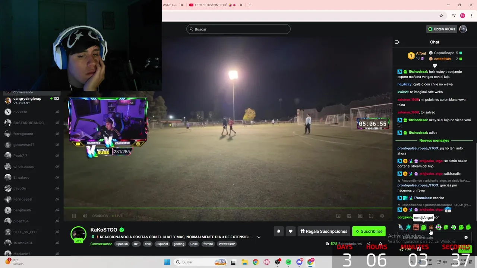Image resolution: width=477 pixels, height=268 pixels.
Task: Select the rightmost green blob emote
Action: [468, 227]
